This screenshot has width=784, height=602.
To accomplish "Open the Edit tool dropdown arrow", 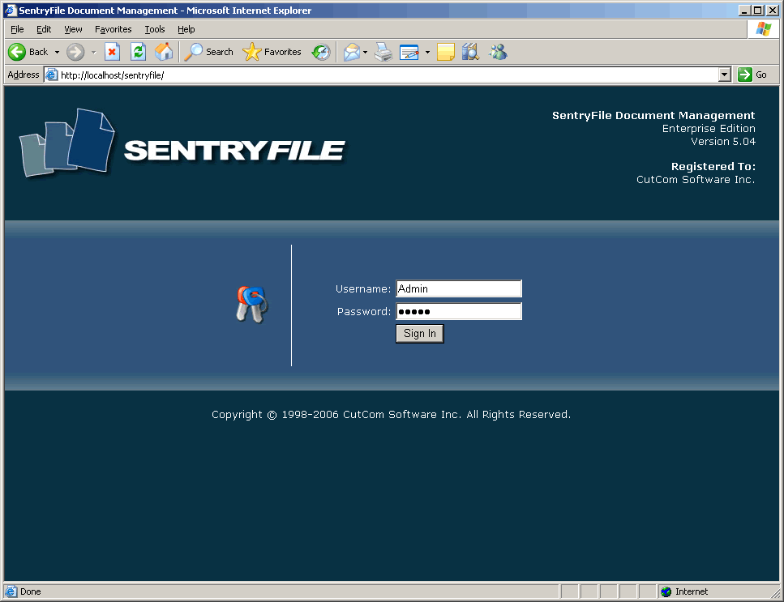I will 427,52.
